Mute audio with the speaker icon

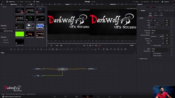61,45
